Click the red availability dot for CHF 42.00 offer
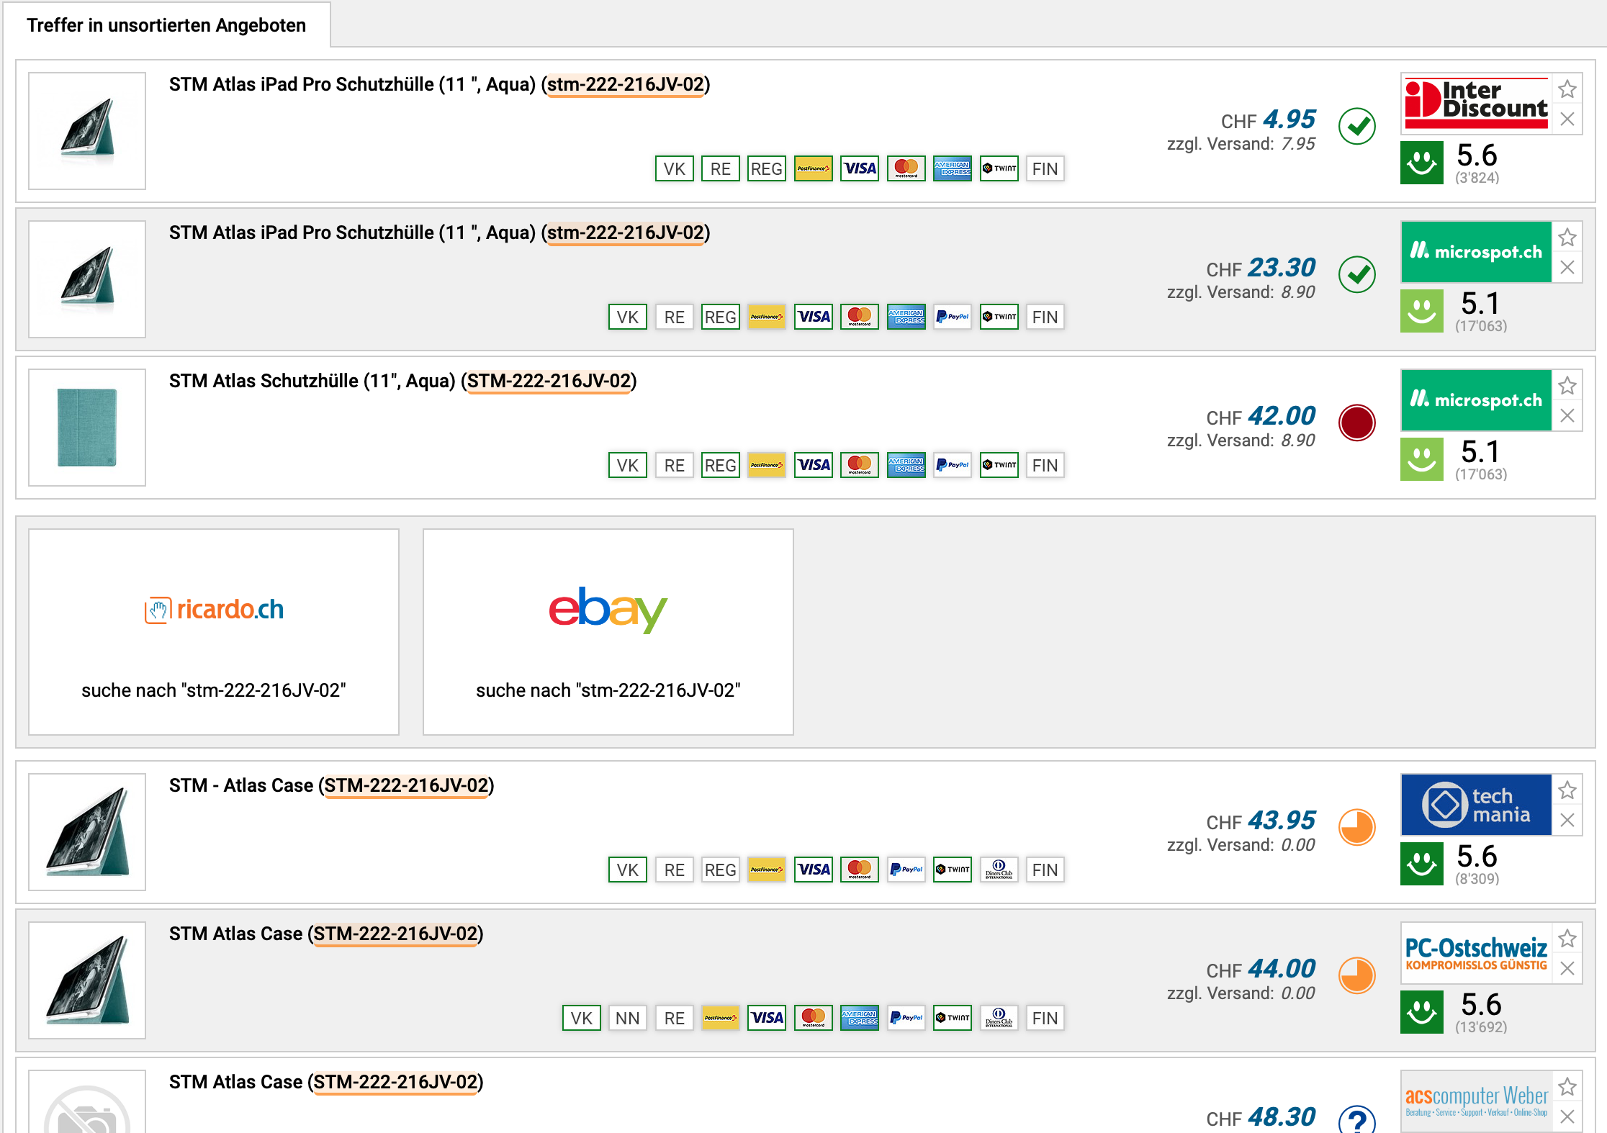The image size is (1607, 1133). [x=1356, y=423]
